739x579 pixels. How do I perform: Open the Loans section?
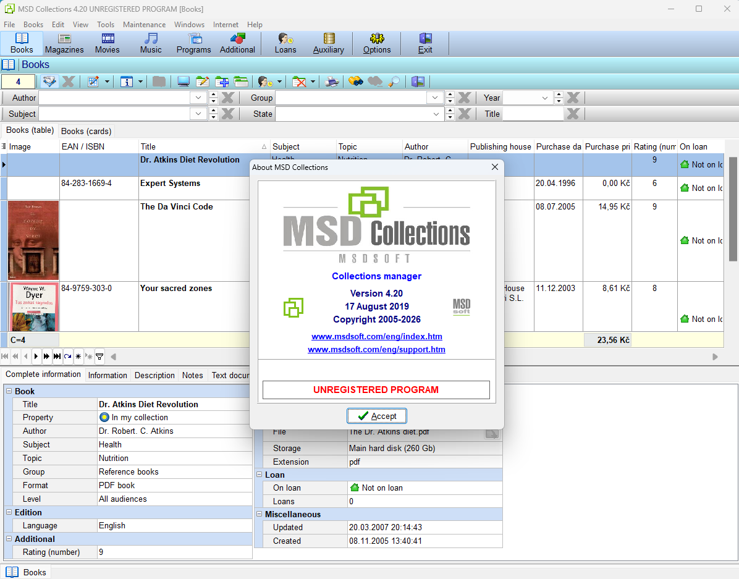coord(285,43)
